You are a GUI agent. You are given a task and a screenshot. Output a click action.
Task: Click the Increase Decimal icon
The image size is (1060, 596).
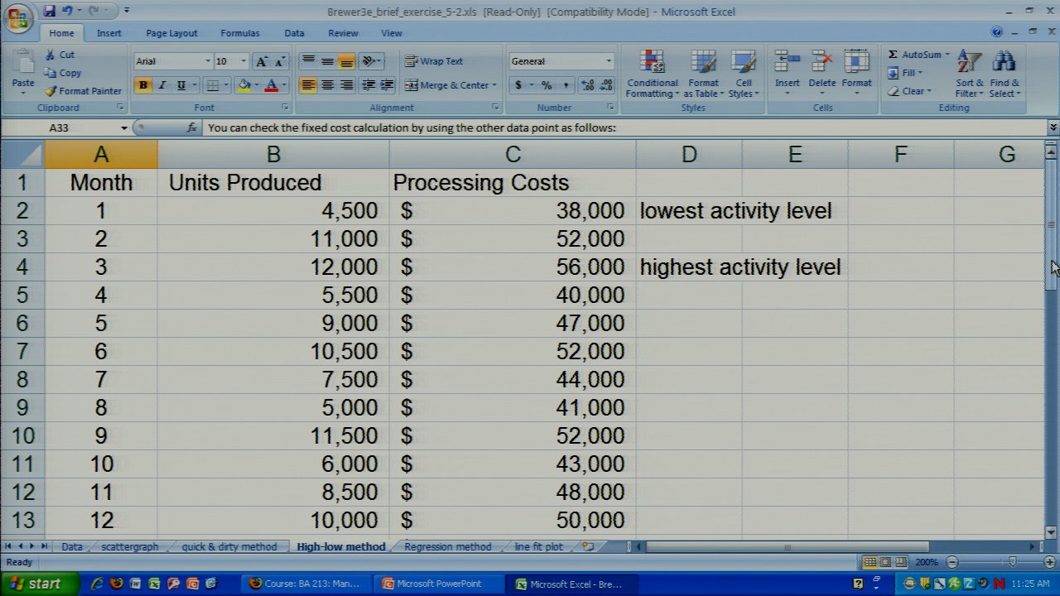point(587,85)
